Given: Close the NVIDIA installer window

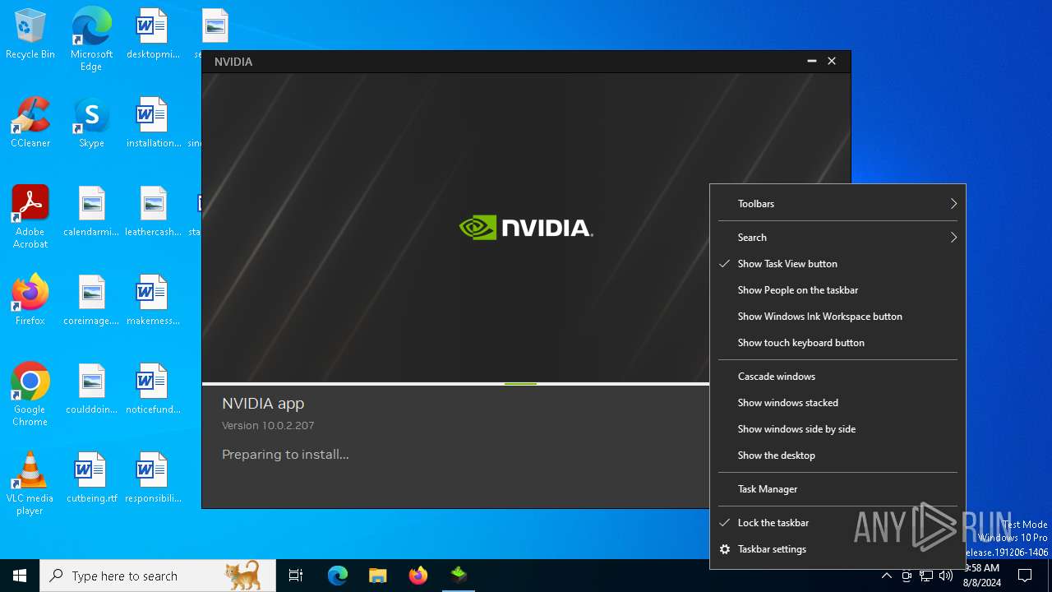Looking at the screenshot, I should pyautogui.click(x=832, y=62).
